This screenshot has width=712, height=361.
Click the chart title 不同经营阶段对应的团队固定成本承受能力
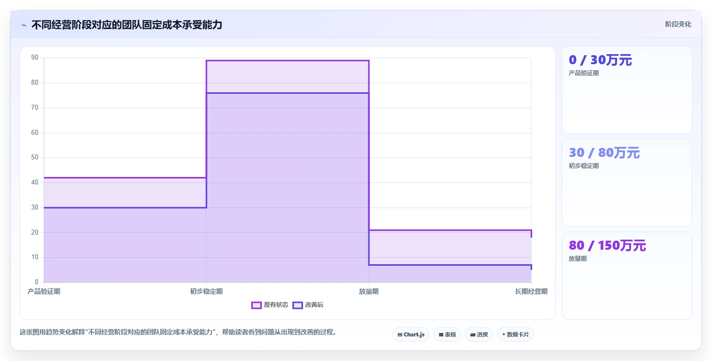127,25
